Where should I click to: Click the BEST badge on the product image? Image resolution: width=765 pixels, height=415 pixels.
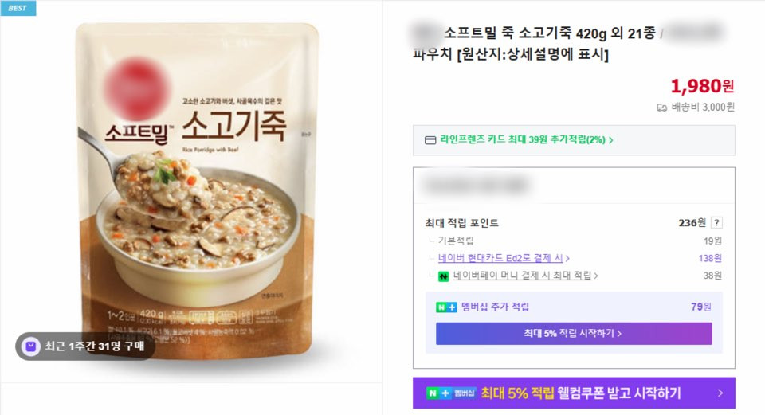18,8
